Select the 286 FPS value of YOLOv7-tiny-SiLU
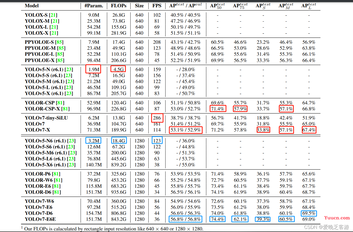The width and height of the screenshot is (353, 232). 157,118
